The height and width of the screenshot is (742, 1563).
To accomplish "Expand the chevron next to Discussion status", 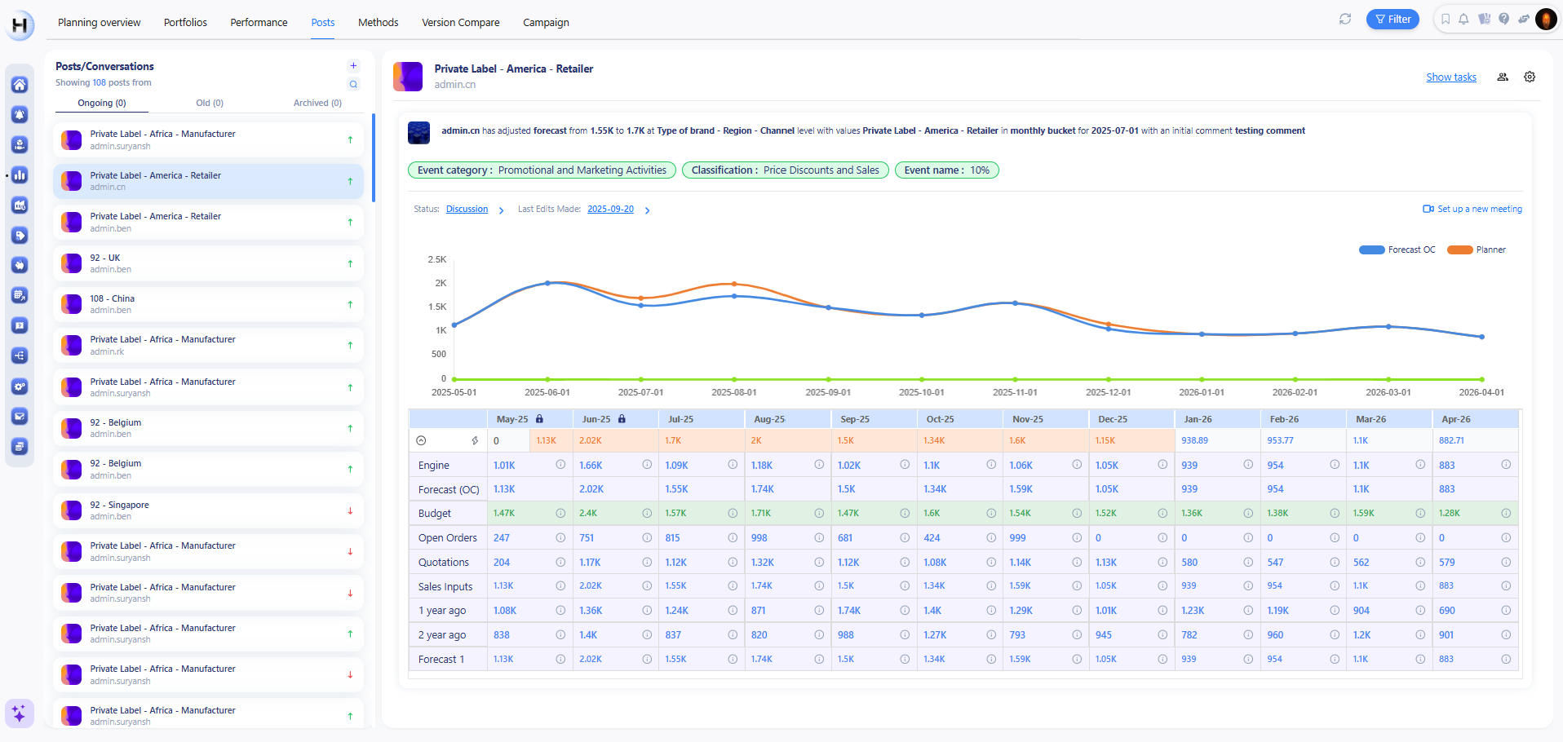I will click(x=501, y=210).
